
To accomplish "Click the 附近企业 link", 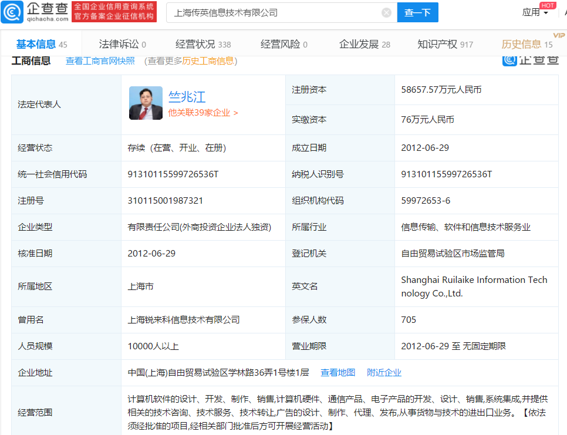I will 384,372.
